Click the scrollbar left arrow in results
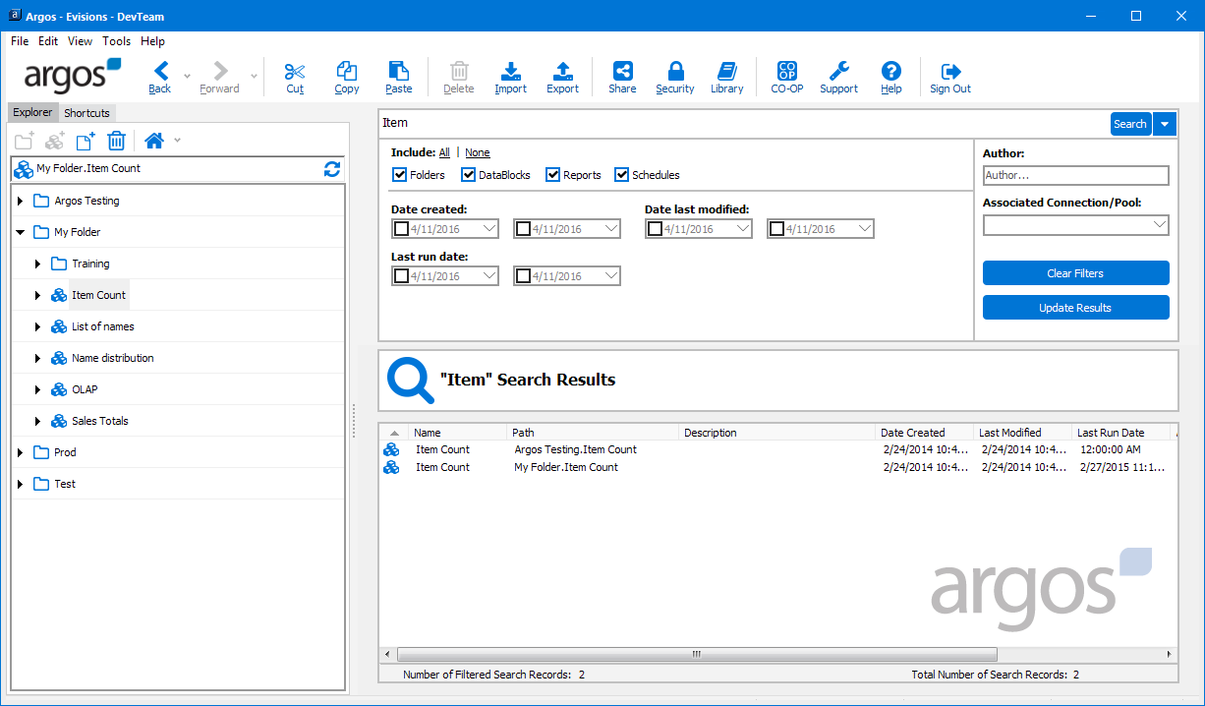1205x706 pixels. [x=387, y=654]
